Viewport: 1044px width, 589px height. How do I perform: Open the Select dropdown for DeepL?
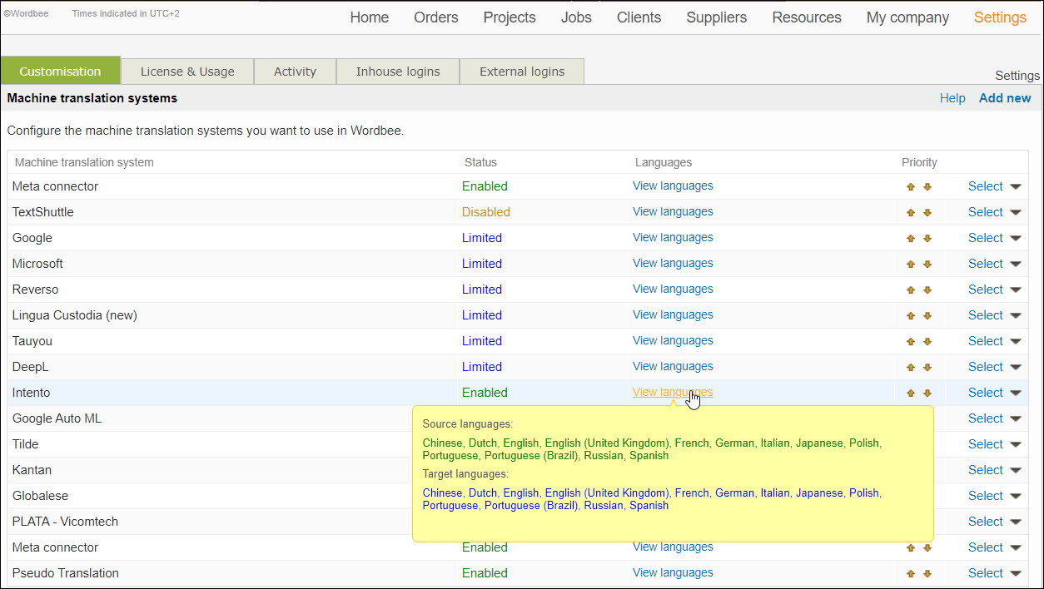click(986, 367)
